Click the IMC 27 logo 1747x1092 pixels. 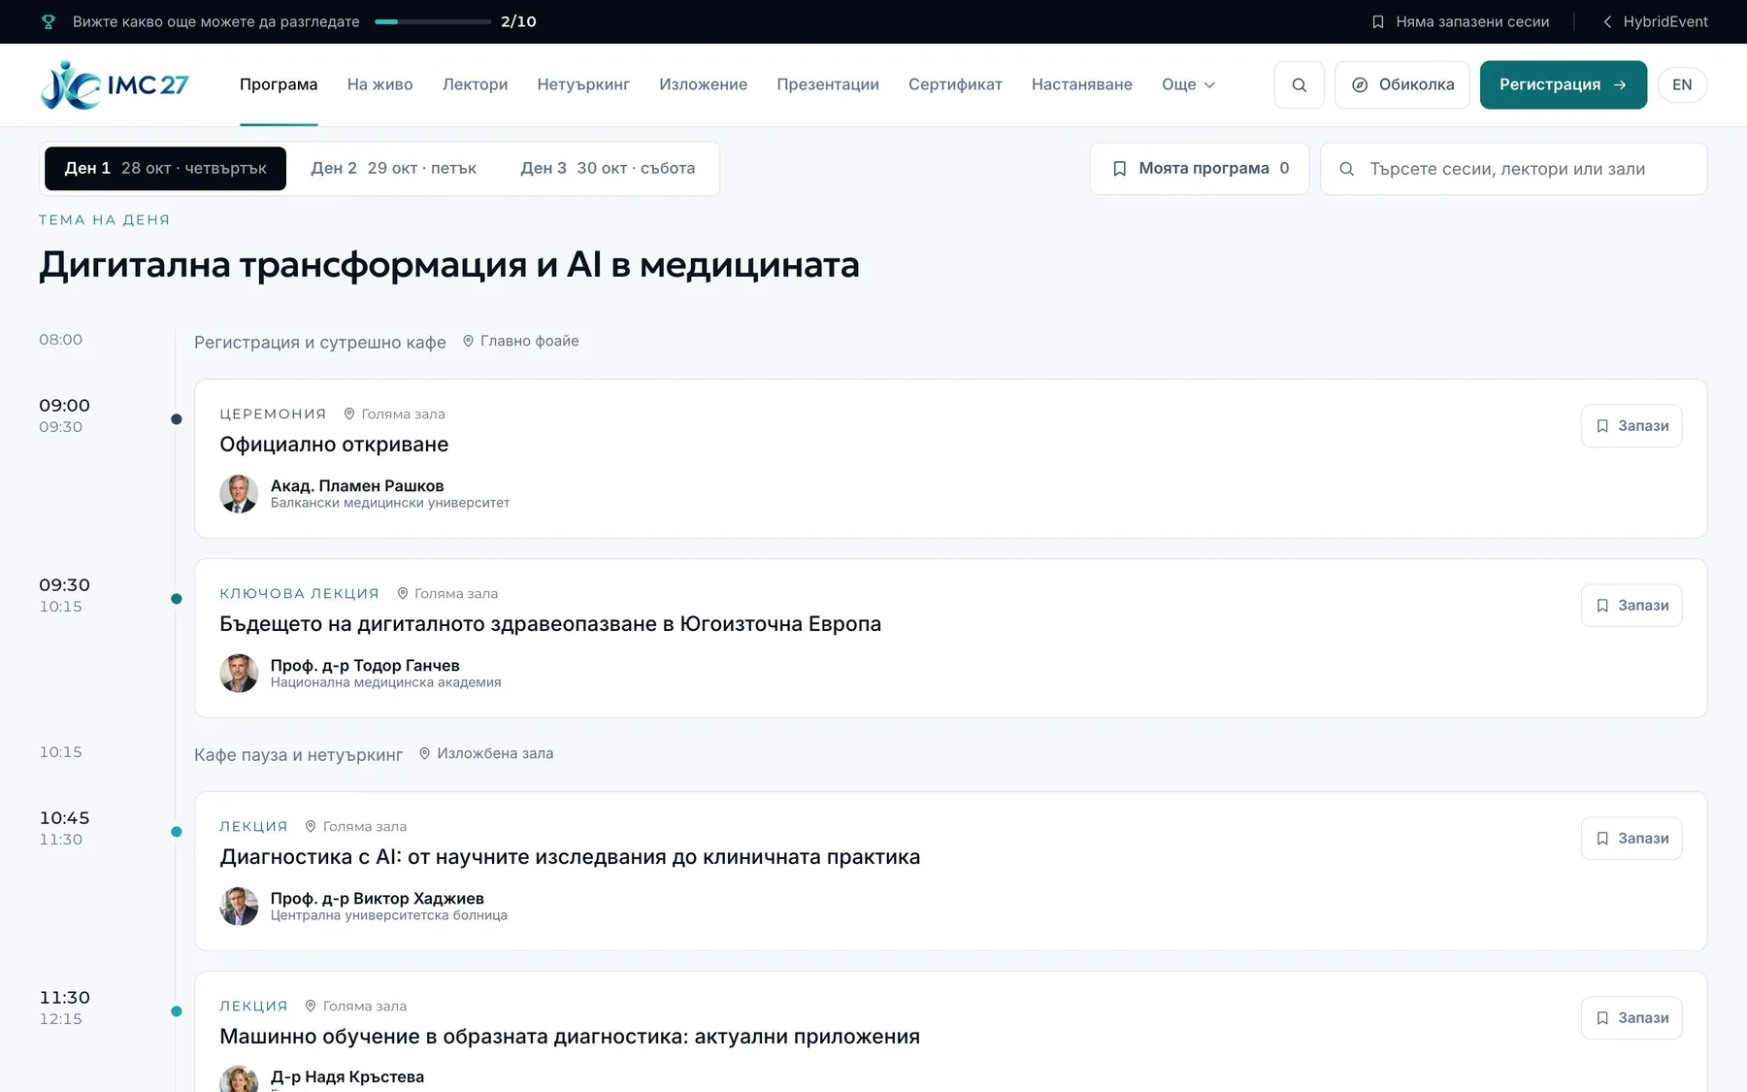[x=115, y=84]
